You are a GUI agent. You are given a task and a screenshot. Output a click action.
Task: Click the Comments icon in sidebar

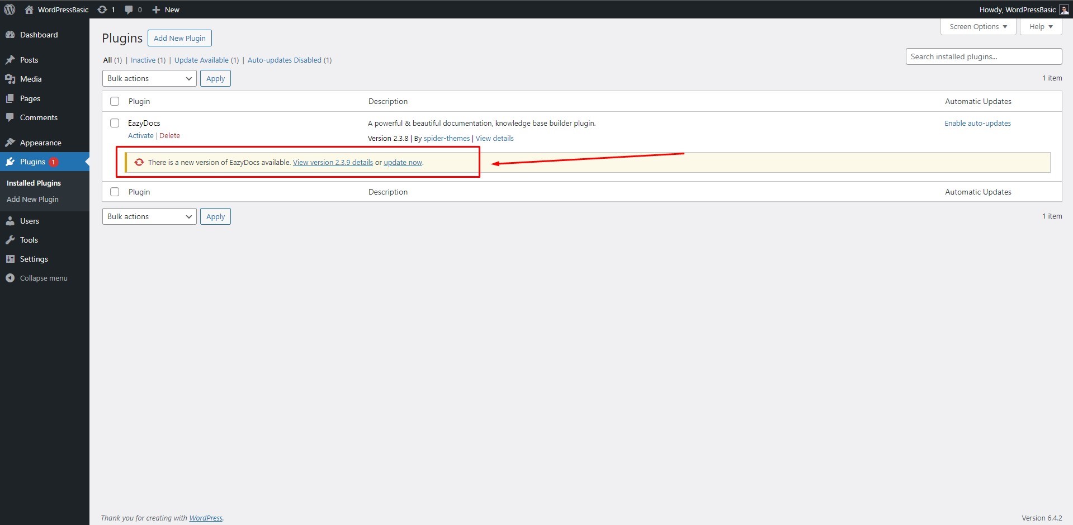pyautogui.click(x=10, y=117)
